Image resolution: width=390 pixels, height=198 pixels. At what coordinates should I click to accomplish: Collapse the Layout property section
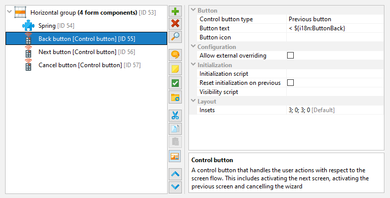(193, 101)
